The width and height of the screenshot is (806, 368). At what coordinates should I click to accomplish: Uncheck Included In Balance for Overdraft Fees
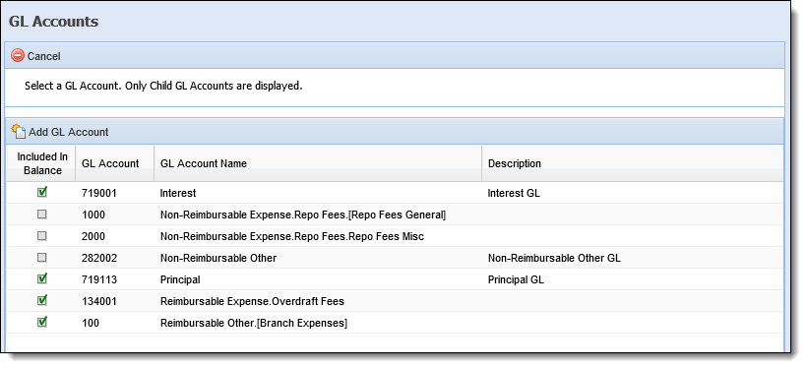[x=42, y=300]
